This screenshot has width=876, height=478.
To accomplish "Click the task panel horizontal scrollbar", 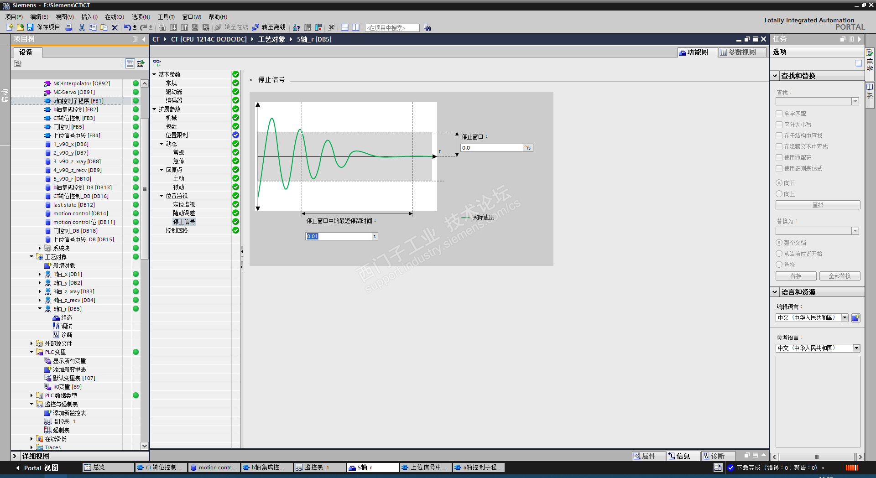I will pos(817,457).
